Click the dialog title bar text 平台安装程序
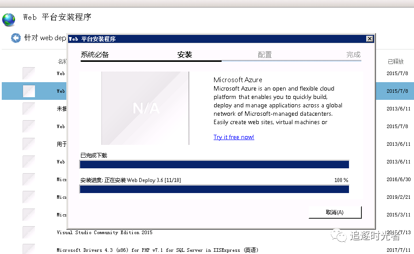 point(98,39)
